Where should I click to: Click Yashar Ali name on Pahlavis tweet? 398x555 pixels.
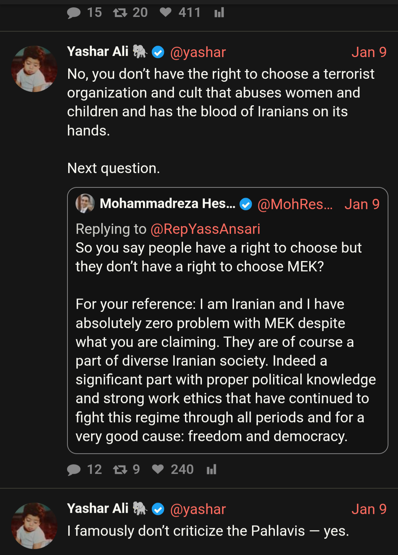[x=98, y=509]
